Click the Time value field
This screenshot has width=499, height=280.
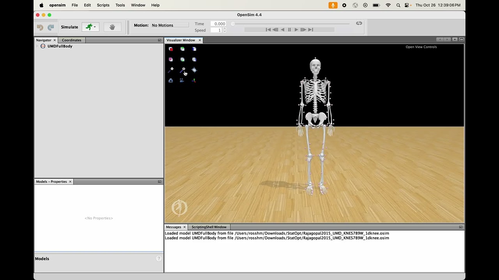[219, 24]
